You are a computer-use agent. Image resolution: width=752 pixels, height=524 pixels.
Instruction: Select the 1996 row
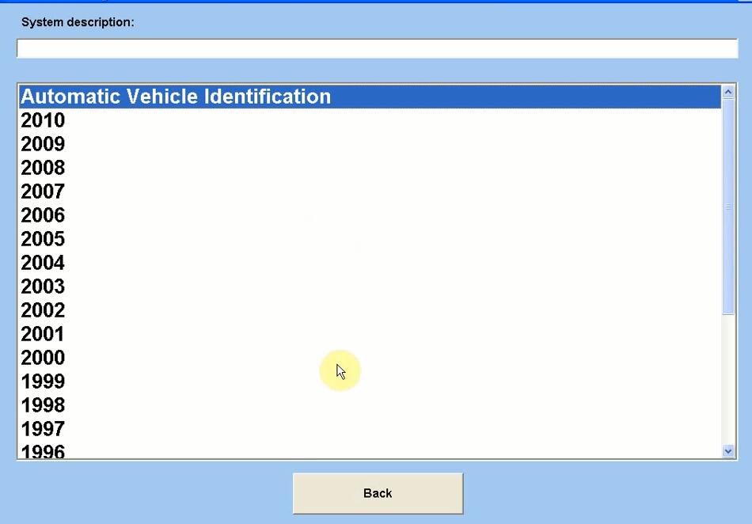(x=370, y=450)
